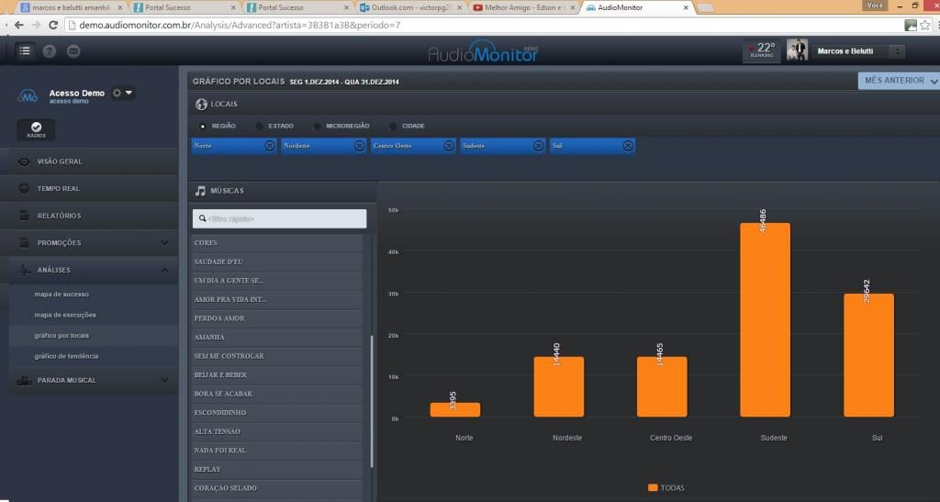The height and width of the screenshot is (502, 940).
Task: Click the orange TODAS legend swatch
Action: click(x=653, y=487)
